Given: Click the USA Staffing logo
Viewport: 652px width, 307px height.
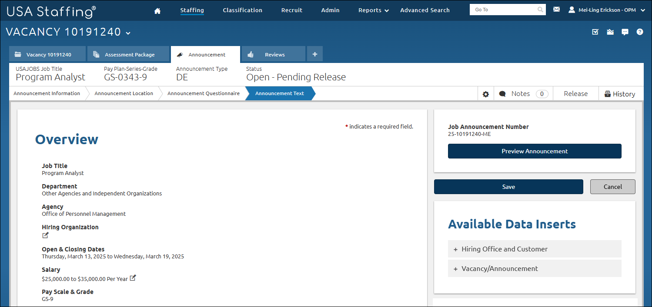Looking at the screenshot, I should [x=51, y=11].
